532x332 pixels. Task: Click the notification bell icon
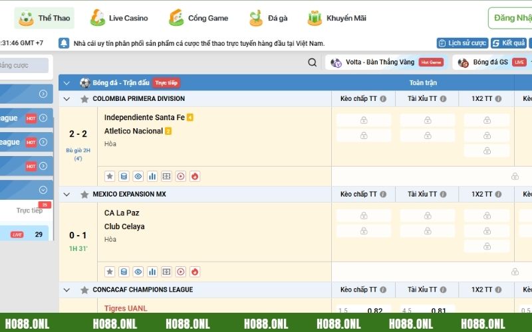[x=64, y=43]
